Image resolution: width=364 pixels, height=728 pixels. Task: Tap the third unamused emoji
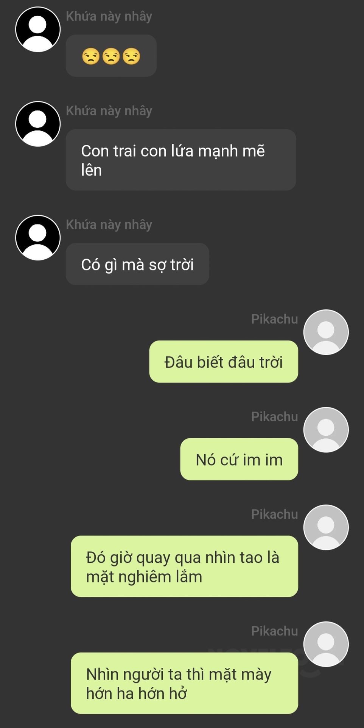[x=131, y=56]
